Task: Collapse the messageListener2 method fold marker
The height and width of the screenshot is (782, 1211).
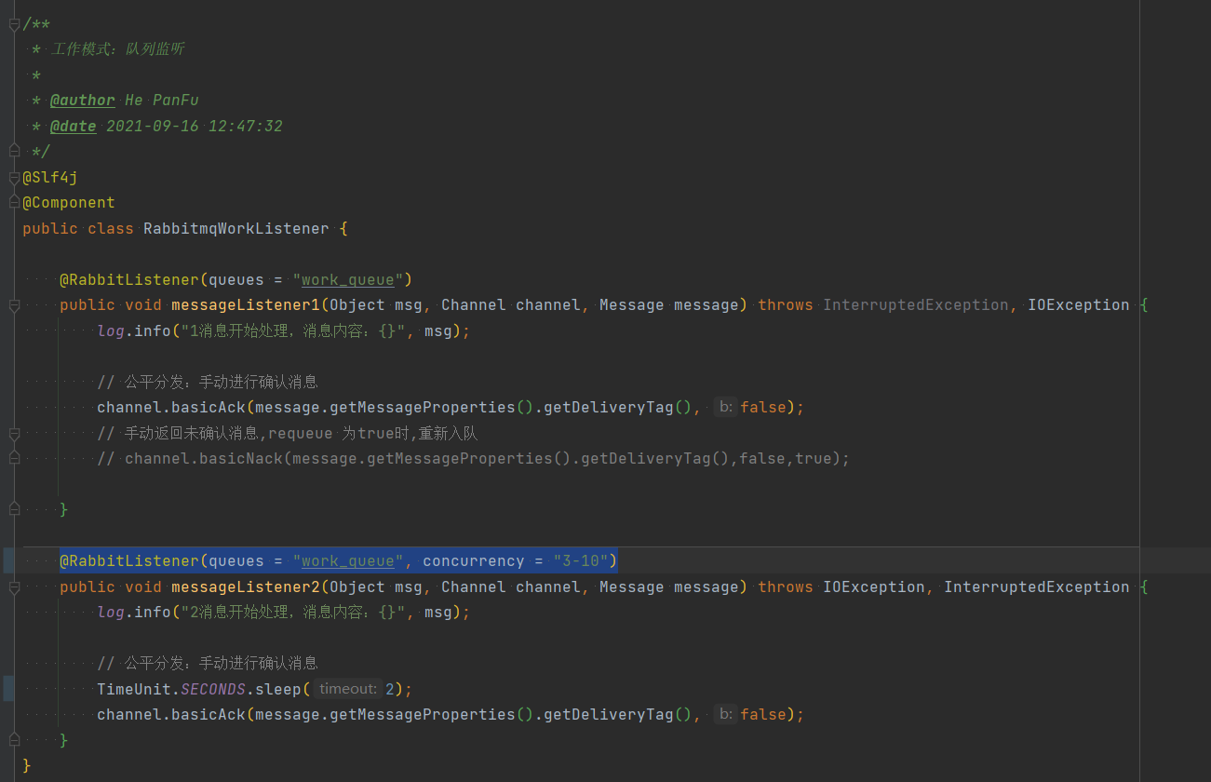Action: (14, 587)
